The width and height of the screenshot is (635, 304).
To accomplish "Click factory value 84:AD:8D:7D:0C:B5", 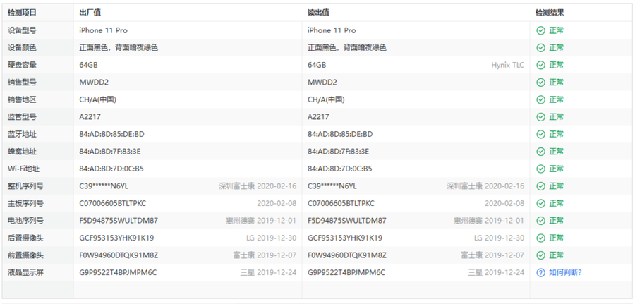I will [x=111, y=169].
